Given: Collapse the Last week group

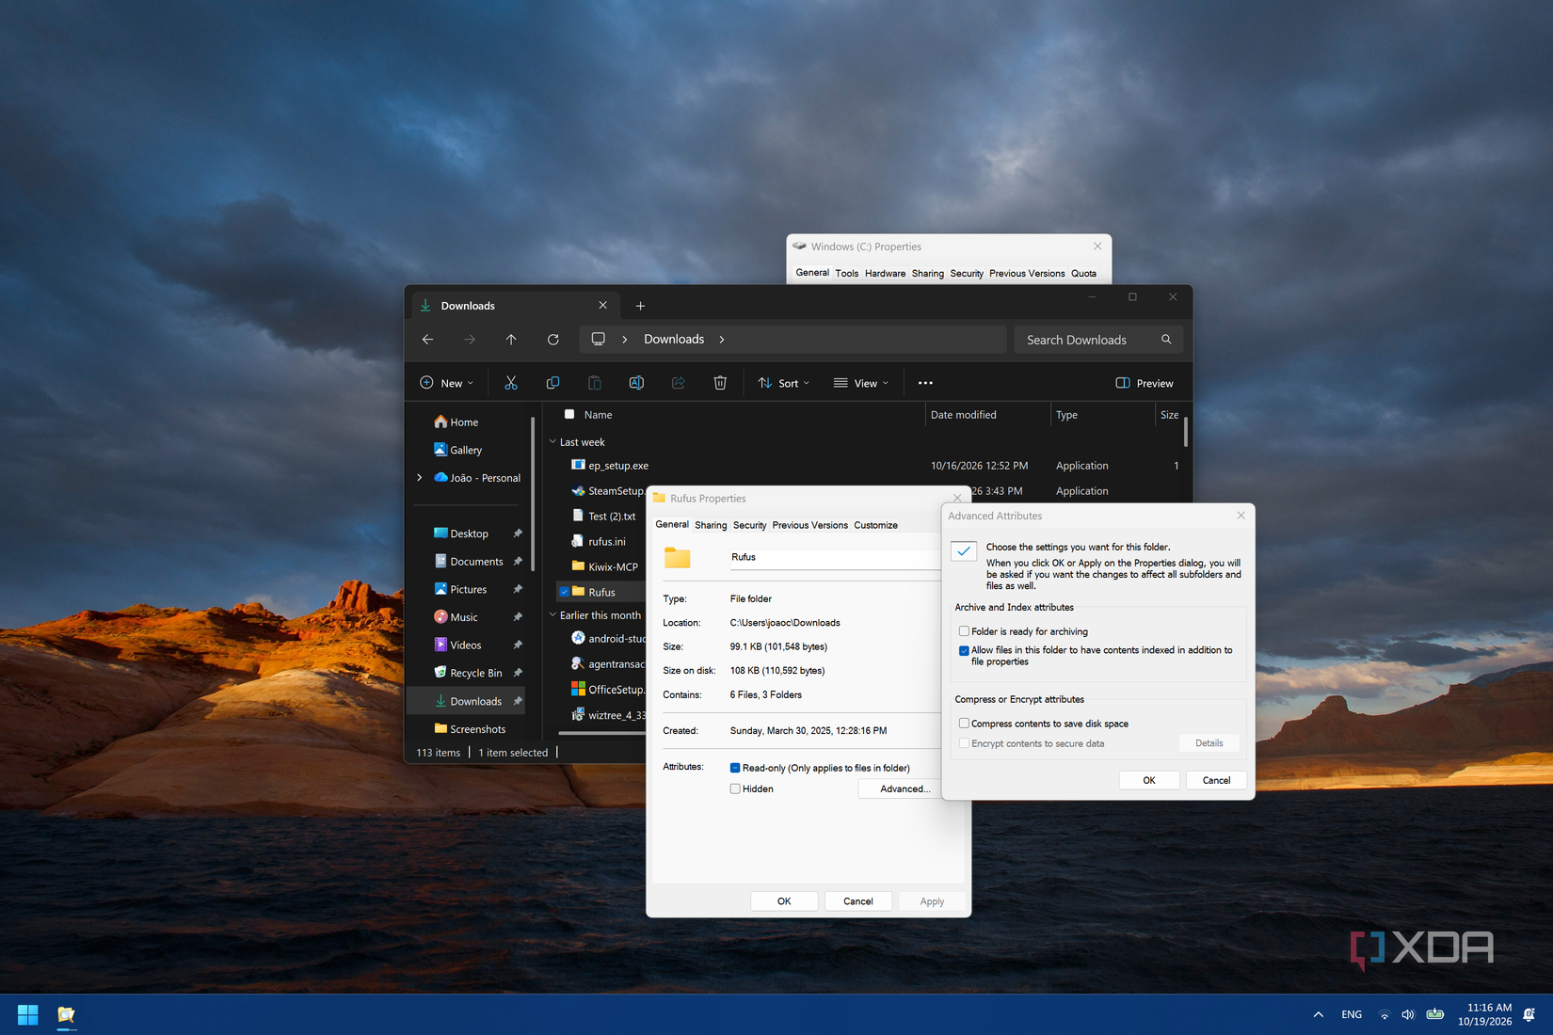Looking at the screenshot, I should 553,441.
